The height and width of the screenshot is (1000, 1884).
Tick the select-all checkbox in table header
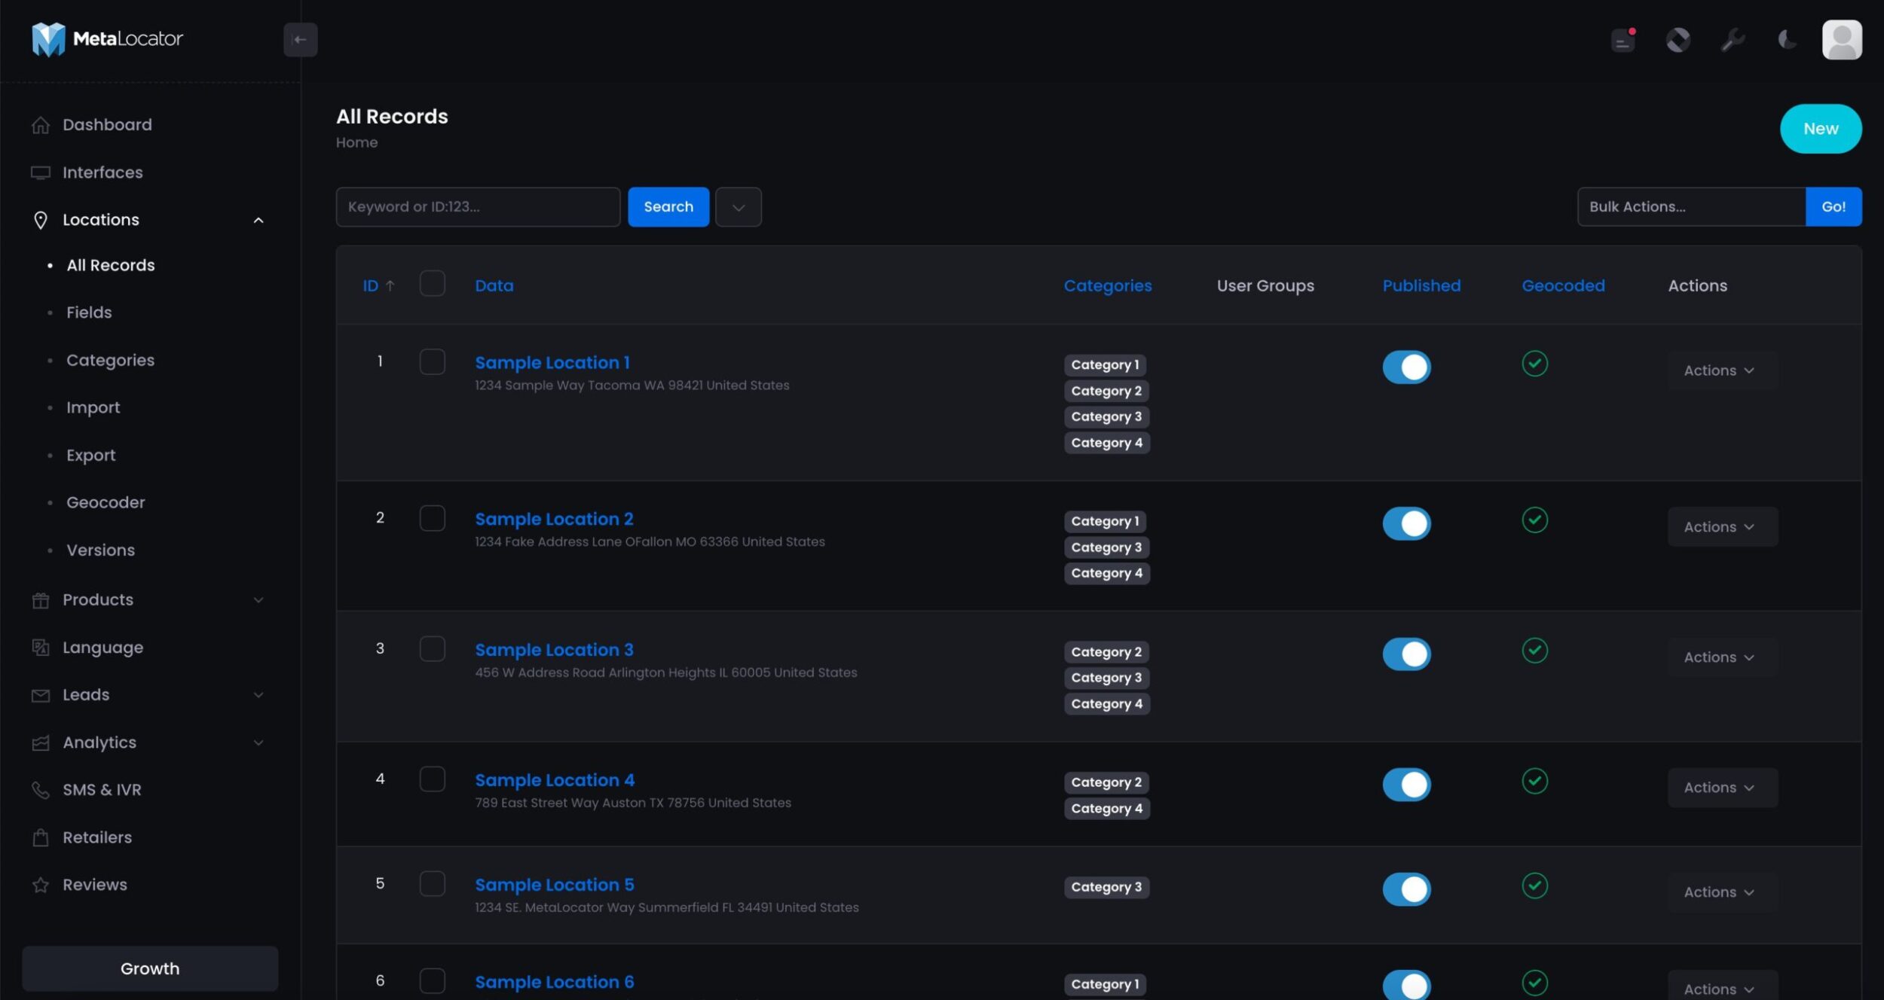(x=432, y=283)
